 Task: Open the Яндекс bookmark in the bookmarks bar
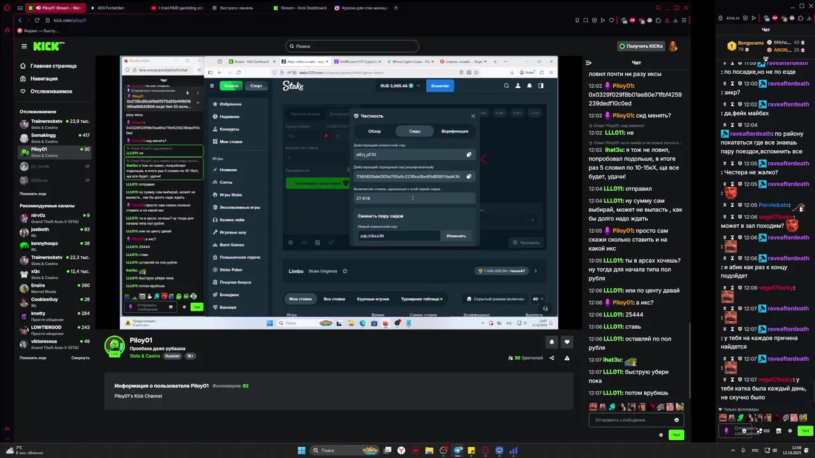click(x=38, y=31)
